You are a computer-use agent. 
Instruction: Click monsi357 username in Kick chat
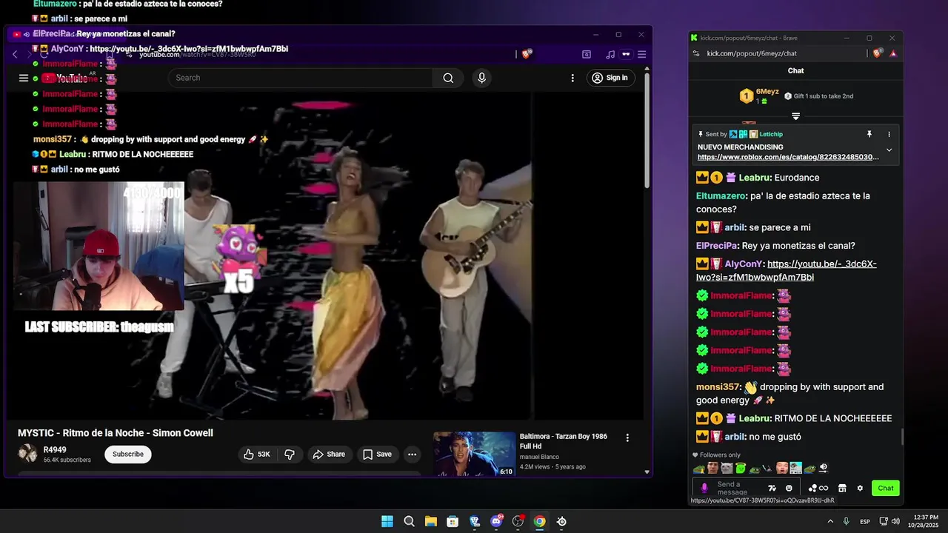pos(718,387)
